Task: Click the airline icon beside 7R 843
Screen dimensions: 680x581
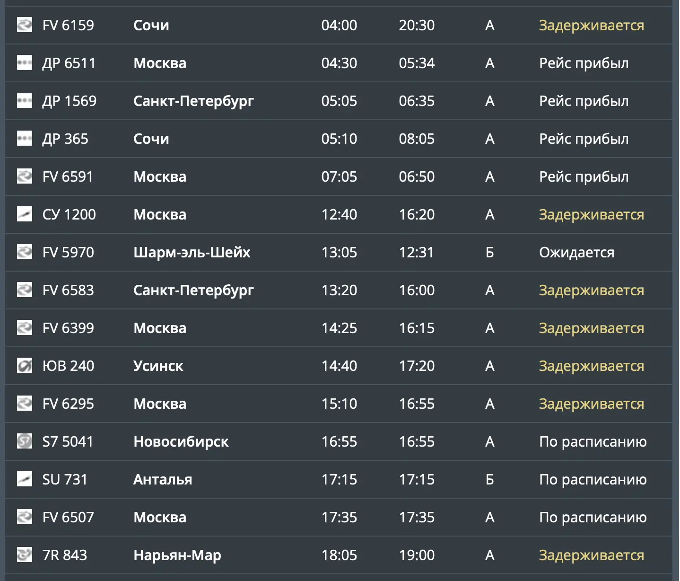Action: [25, 555]
